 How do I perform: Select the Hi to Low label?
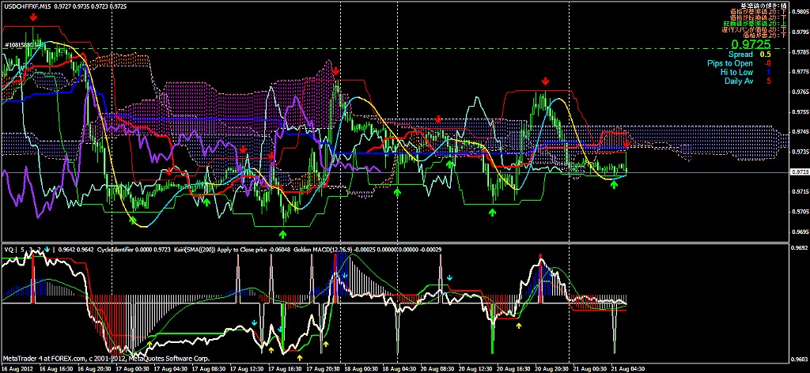(x=736, y=72)
